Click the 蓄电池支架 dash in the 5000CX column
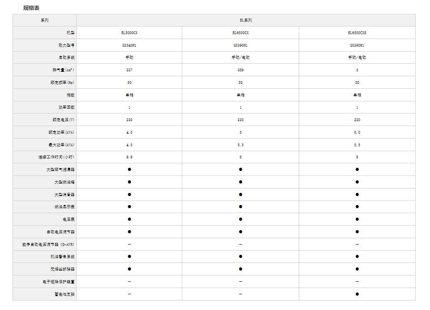 tap(129, 294)
